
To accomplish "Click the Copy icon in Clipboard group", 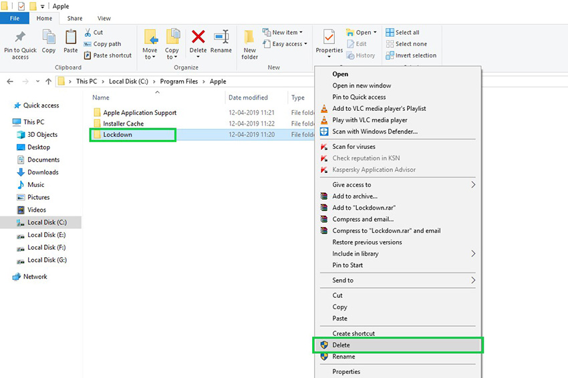I will click(49, 39).
